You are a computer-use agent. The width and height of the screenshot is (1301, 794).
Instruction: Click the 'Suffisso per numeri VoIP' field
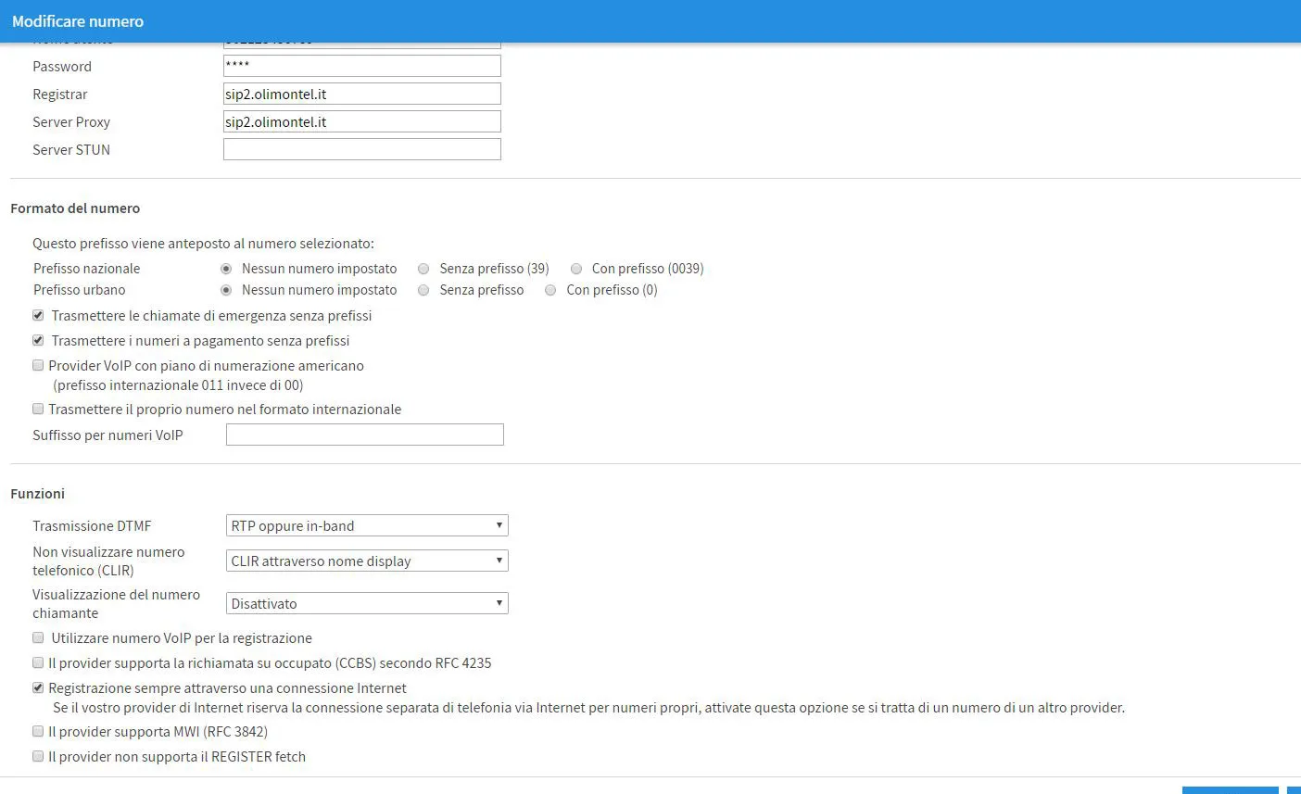[x=364, y=435]
